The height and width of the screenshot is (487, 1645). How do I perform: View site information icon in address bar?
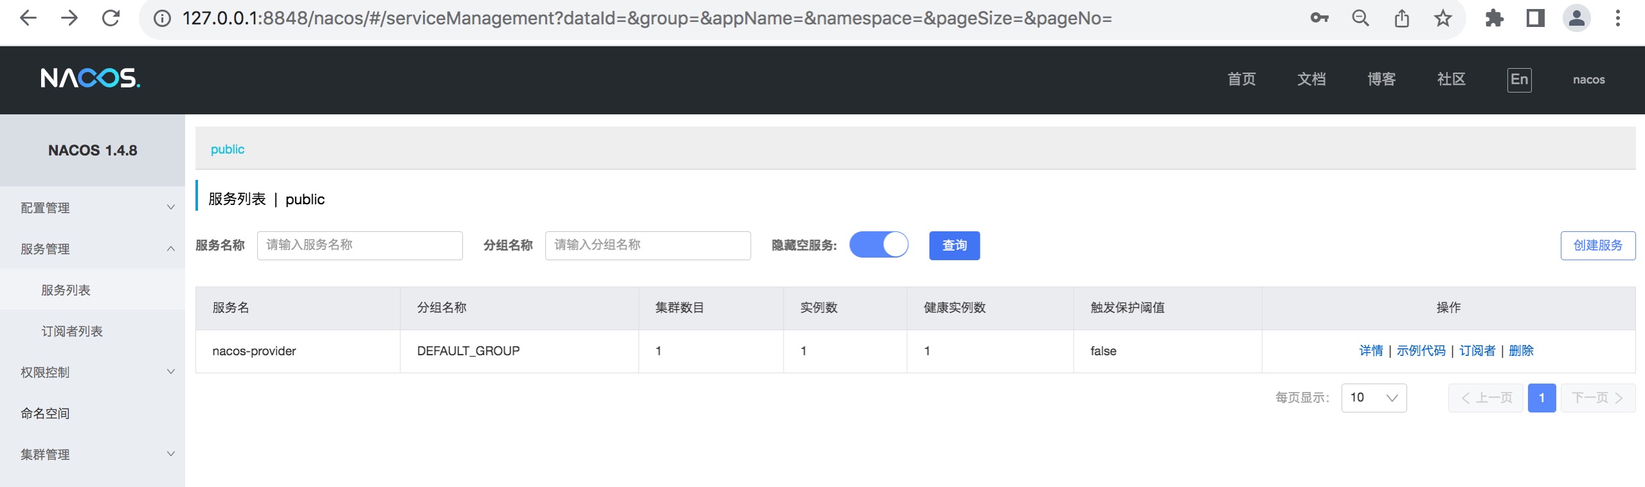click(162, 18)
